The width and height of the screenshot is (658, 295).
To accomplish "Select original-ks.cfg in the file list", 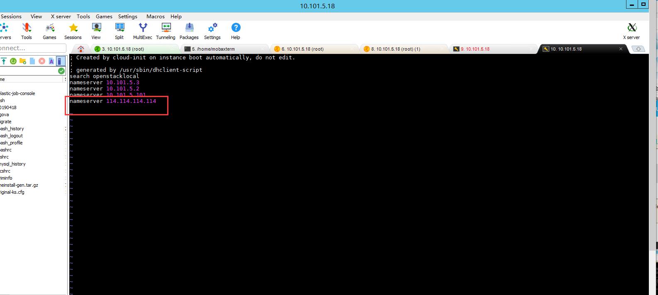I will [12, 192].
